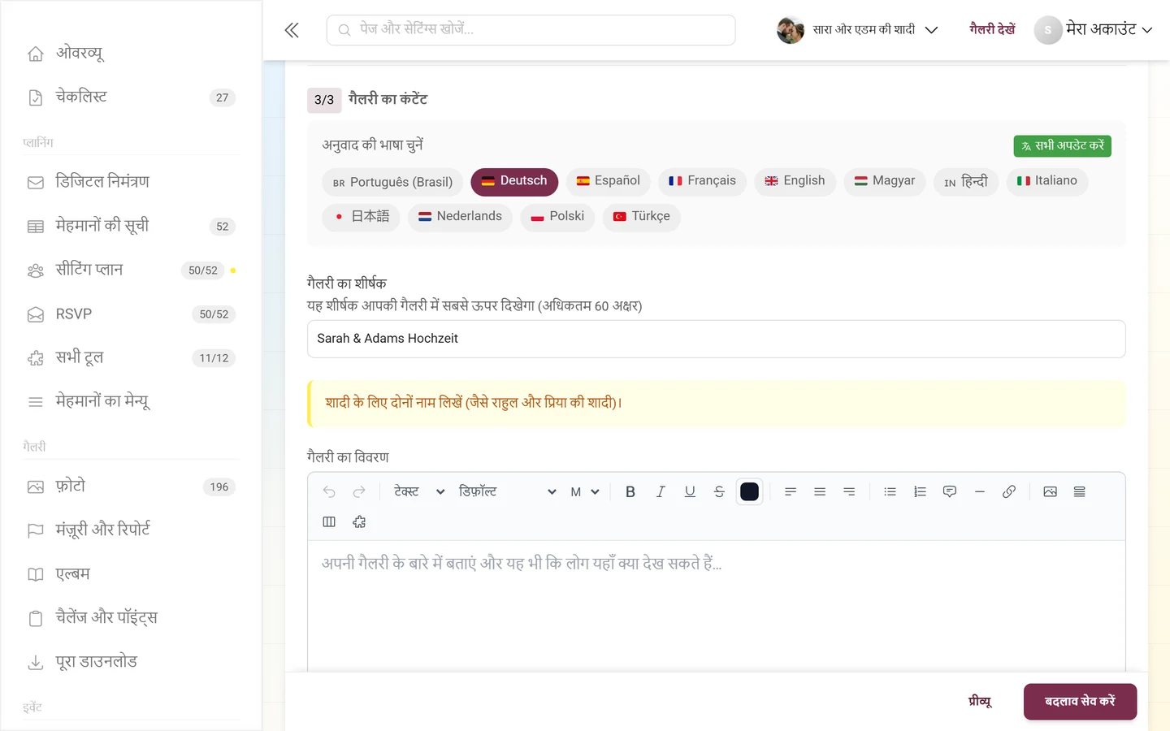Viewport: 1170px width, 731px height.
Task: Align text right
Action: [849, 491]
